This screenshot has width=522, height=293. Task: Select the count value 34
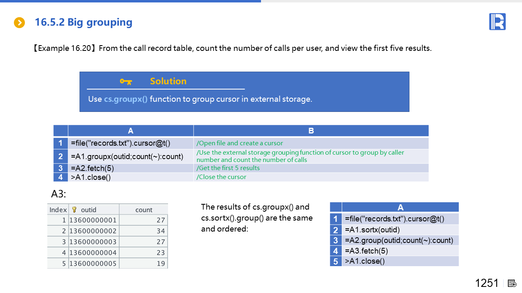coord(161,231)
